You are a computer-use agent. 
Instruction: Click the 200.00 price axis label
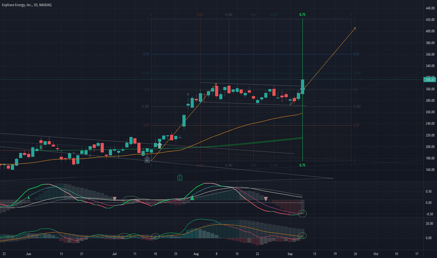pyautogui.click(x=430, y=147)
